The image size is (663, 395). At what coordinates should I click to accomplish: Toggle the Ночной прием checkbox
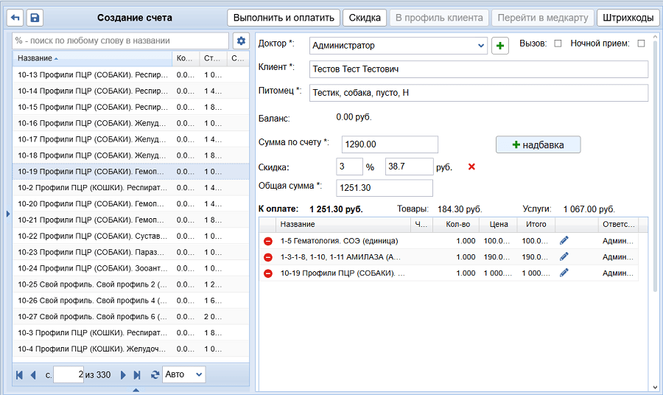pyautogui.click(x=641, y=43)
